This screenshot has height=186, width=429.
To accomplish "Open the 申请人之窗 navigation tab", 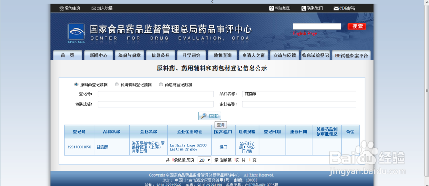I will click(x=254, y=55).
